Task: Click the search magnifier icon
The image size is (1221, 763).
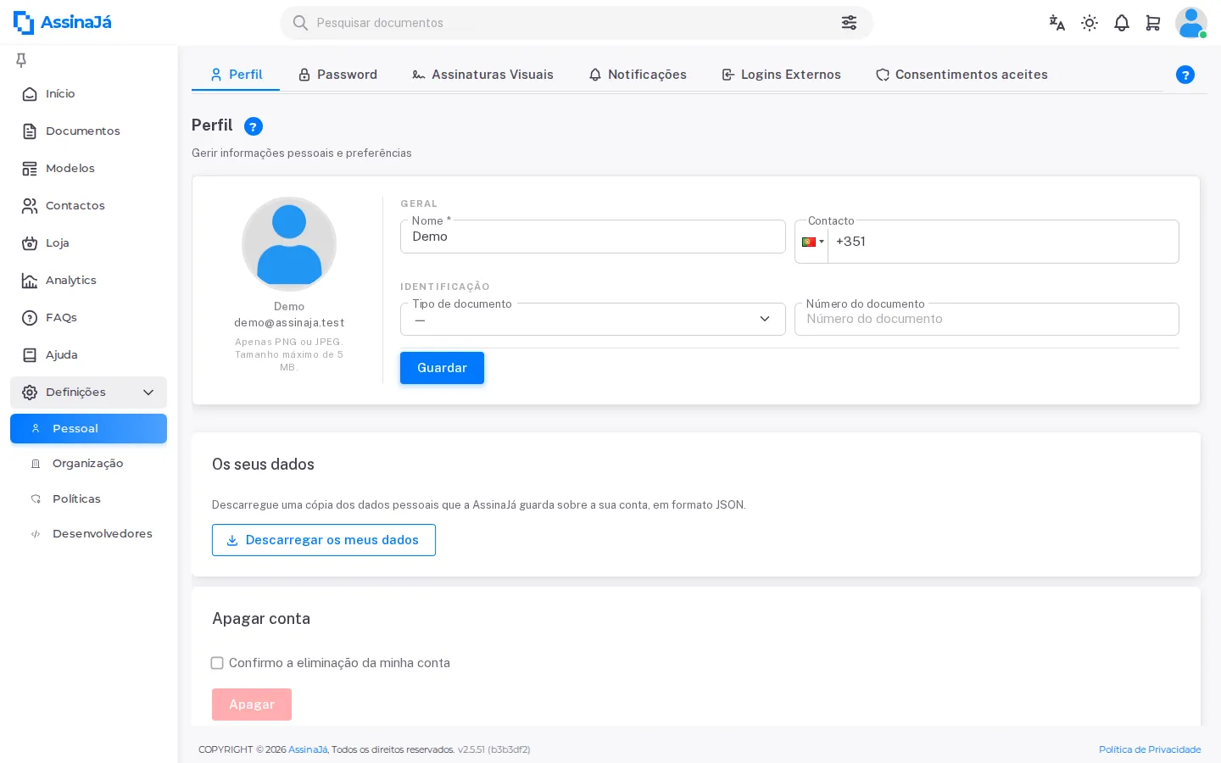Action: coord(300,23)
